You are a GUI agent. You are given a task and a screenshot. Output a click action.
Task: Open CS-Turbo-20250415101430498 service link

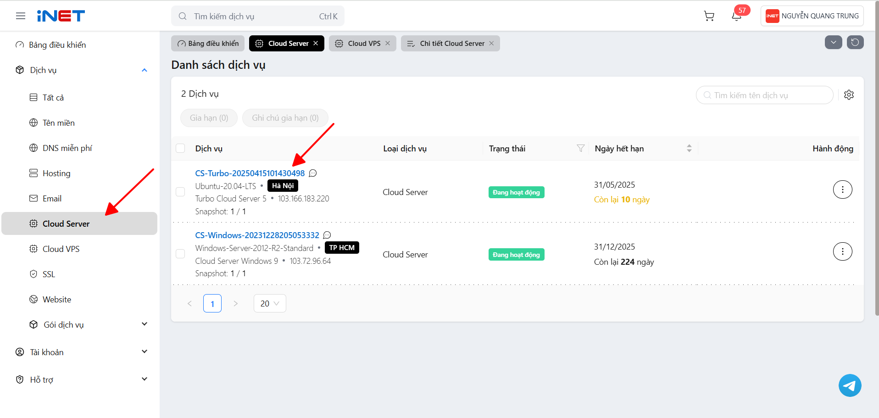click(x=250, y=173)
